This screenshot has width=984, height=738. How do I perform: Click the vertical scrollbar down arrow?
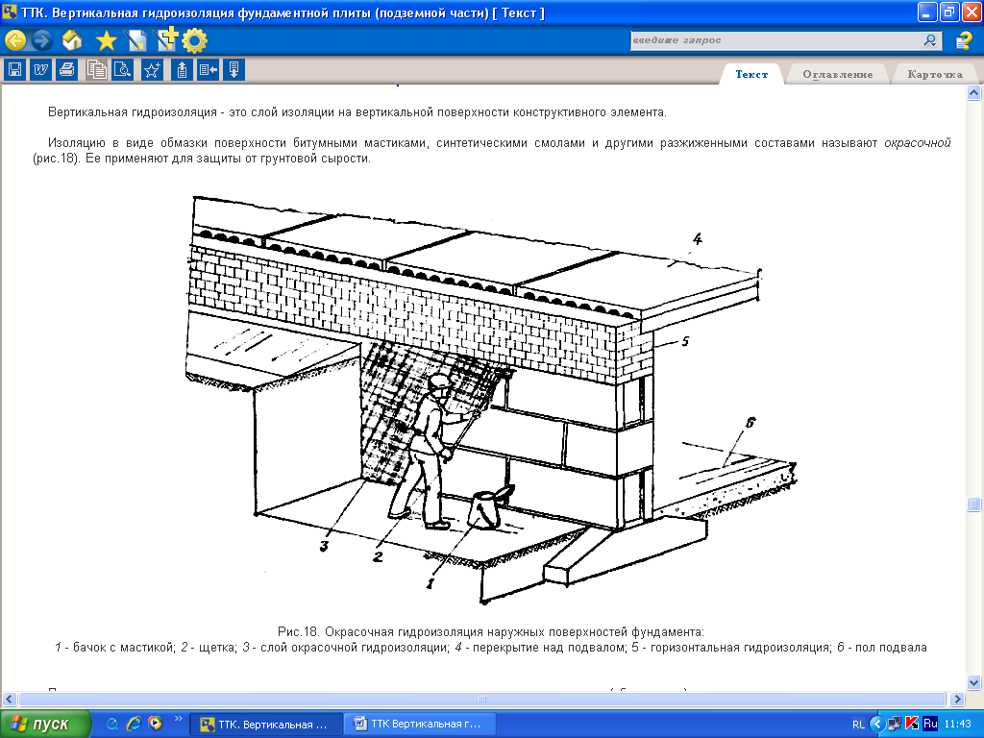tap(973, 680)
